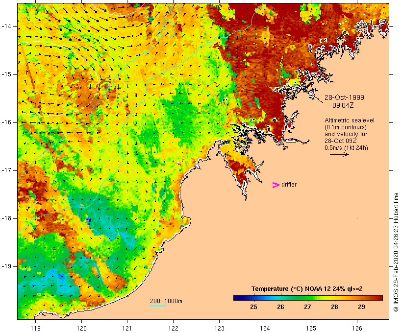Click the latitude axis label '-16'
This screenshot has width=402, height=333.
pyautogui.click(x=6, y=122)
